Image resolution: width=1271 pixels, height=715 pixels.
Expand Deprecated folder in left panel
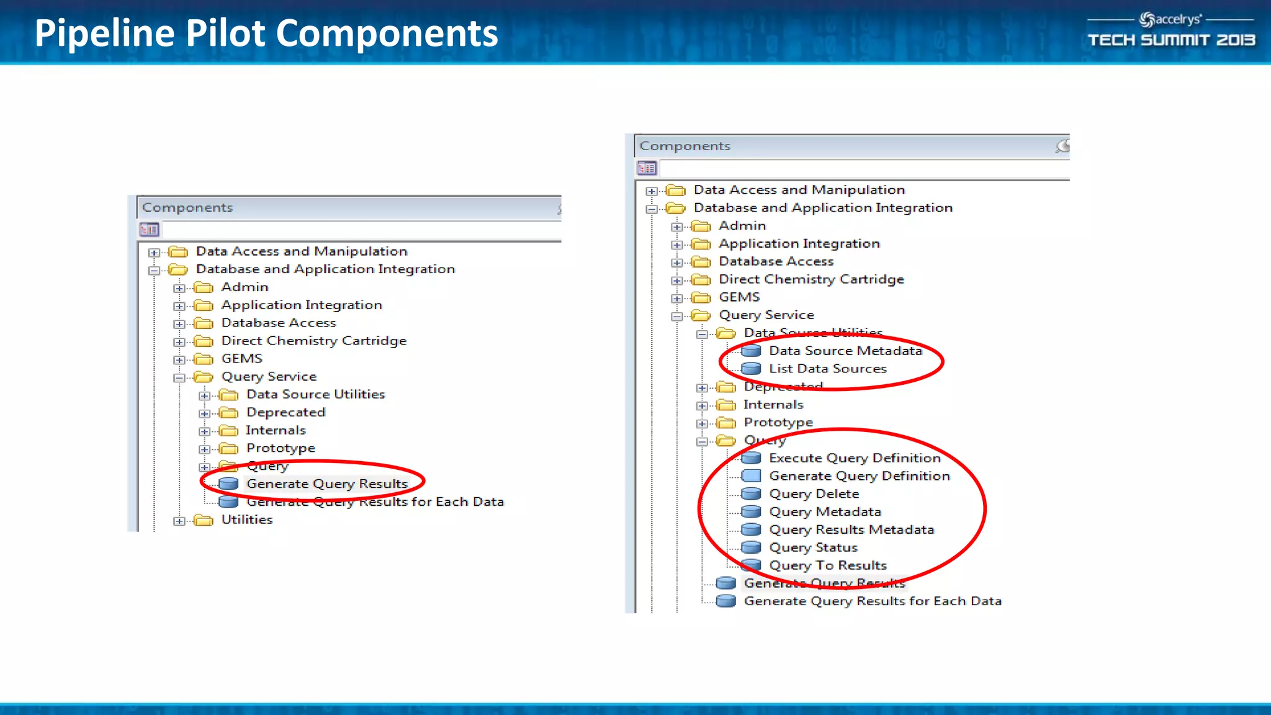point(204,414)
